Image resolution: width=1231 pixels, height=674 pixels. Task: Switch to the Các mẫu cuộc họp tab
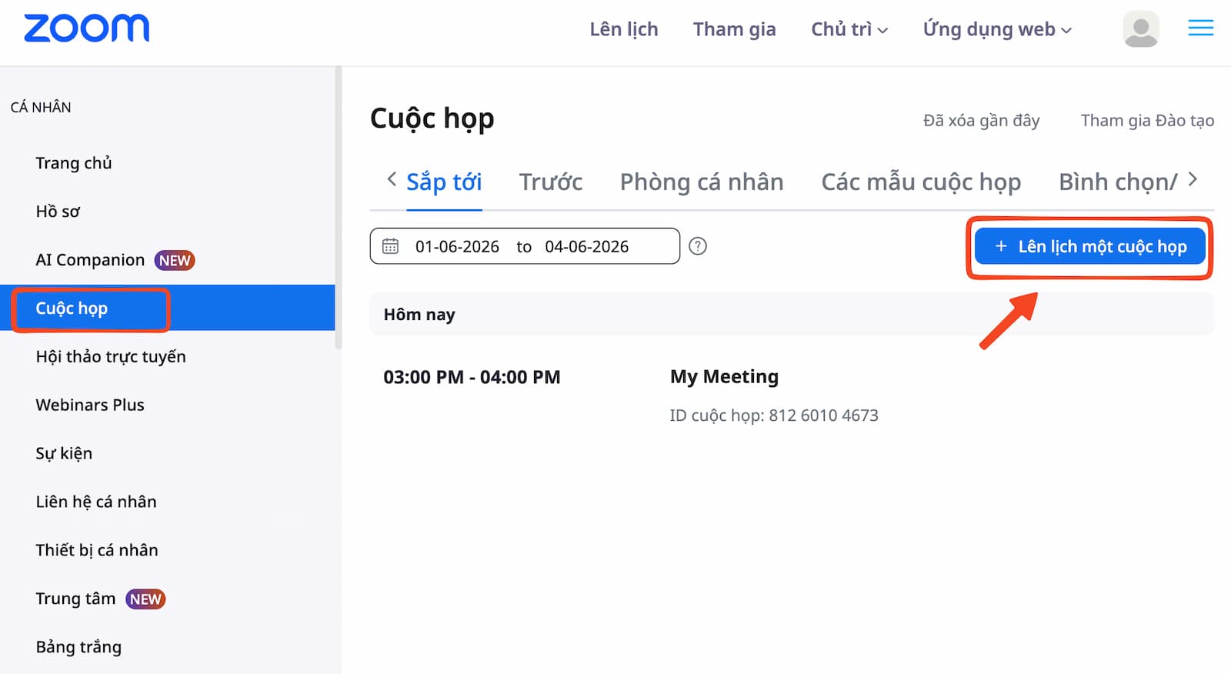(x=921, y=182)
